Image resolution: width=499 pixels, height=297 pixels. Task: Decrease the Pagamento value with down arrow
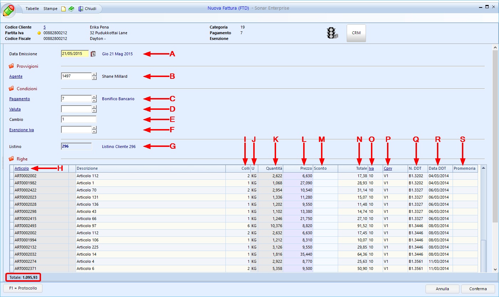pyautogui.click(x=94, y=101)
